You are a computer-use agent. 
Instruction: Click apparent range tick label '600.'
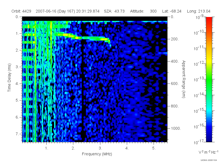click(x=175, y=84)
